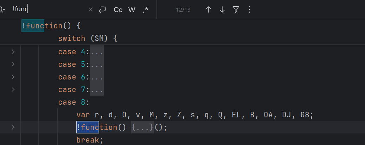Click the selected !func match on the folded line
The width and height of the screenshot is (365, 145).
[88, 127]
